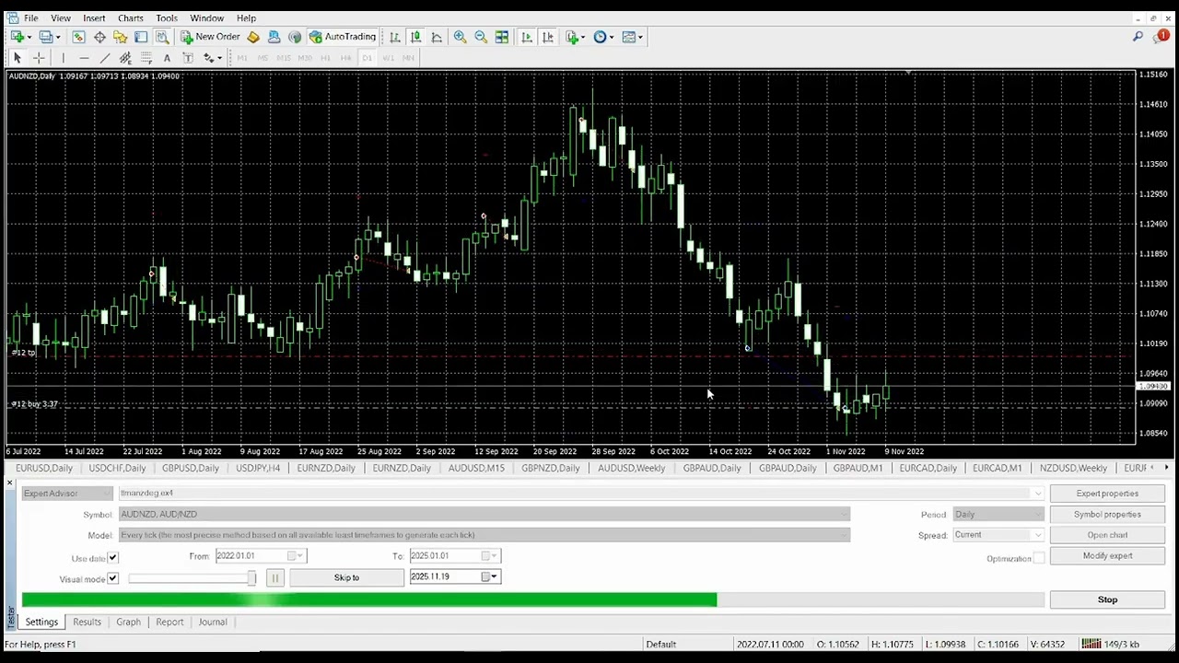The height and width of the screenshot is (663, 1179).
Task: Select the Fibonacci Retracement tool
Action: pos(146,58)
